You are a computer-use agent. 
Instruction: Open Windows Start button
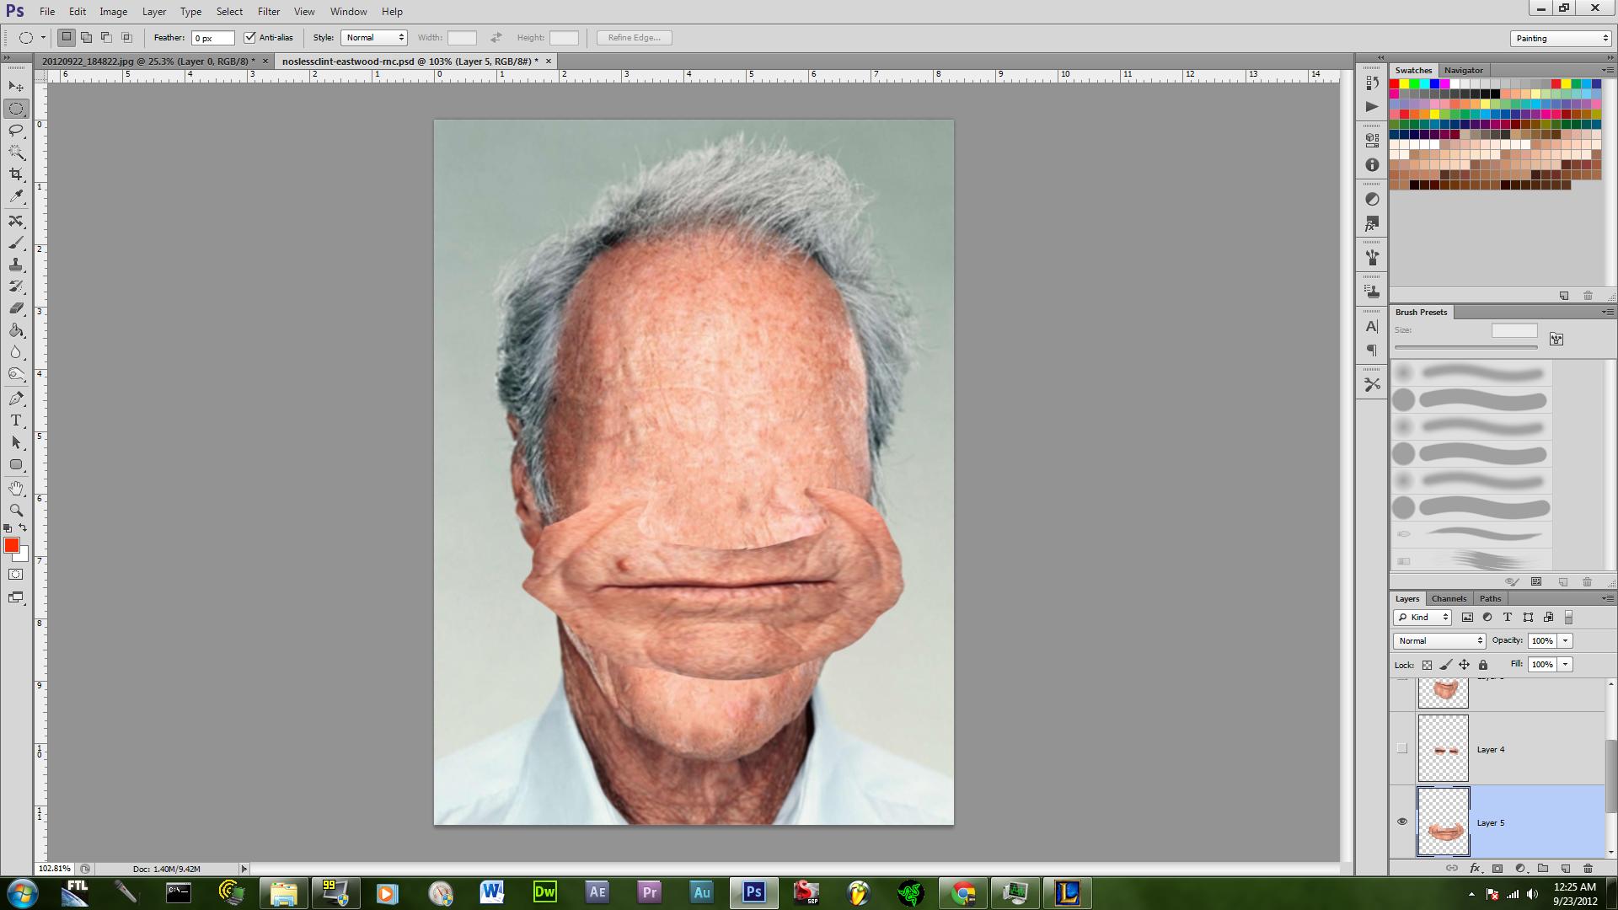coord(22,892)
